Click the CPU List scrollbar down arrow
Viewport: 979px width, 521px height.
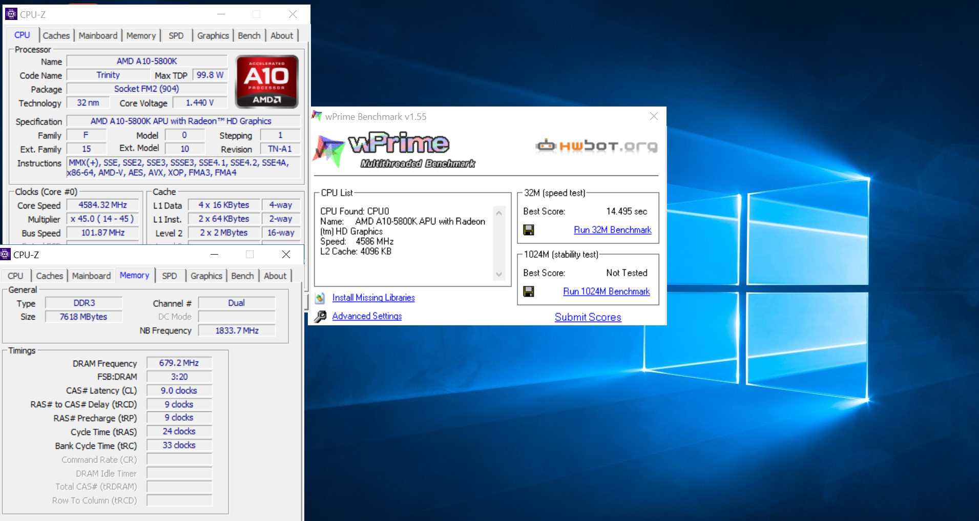[499, 275]
